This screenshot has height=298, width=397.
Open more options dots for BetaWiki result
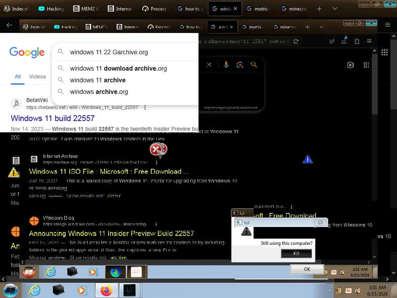(x=145, y=107)
